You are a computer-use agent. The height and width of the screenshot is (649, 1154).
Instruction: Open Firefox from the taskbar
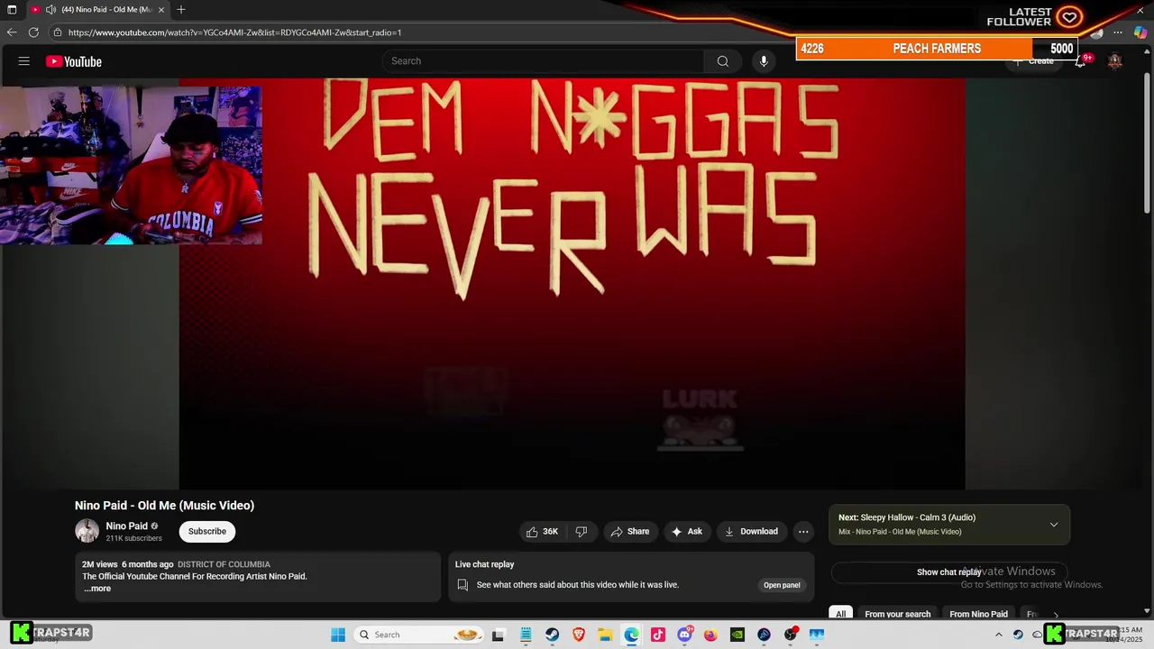(710, 635)
